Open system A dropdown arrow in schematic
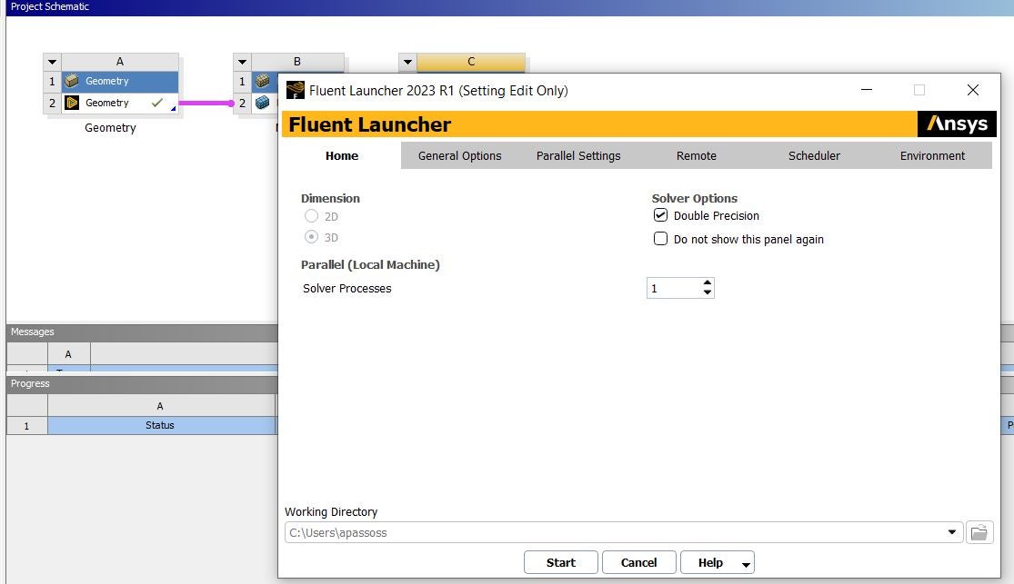This screenshot has height=584, width=1014. [x=53, y=62]
